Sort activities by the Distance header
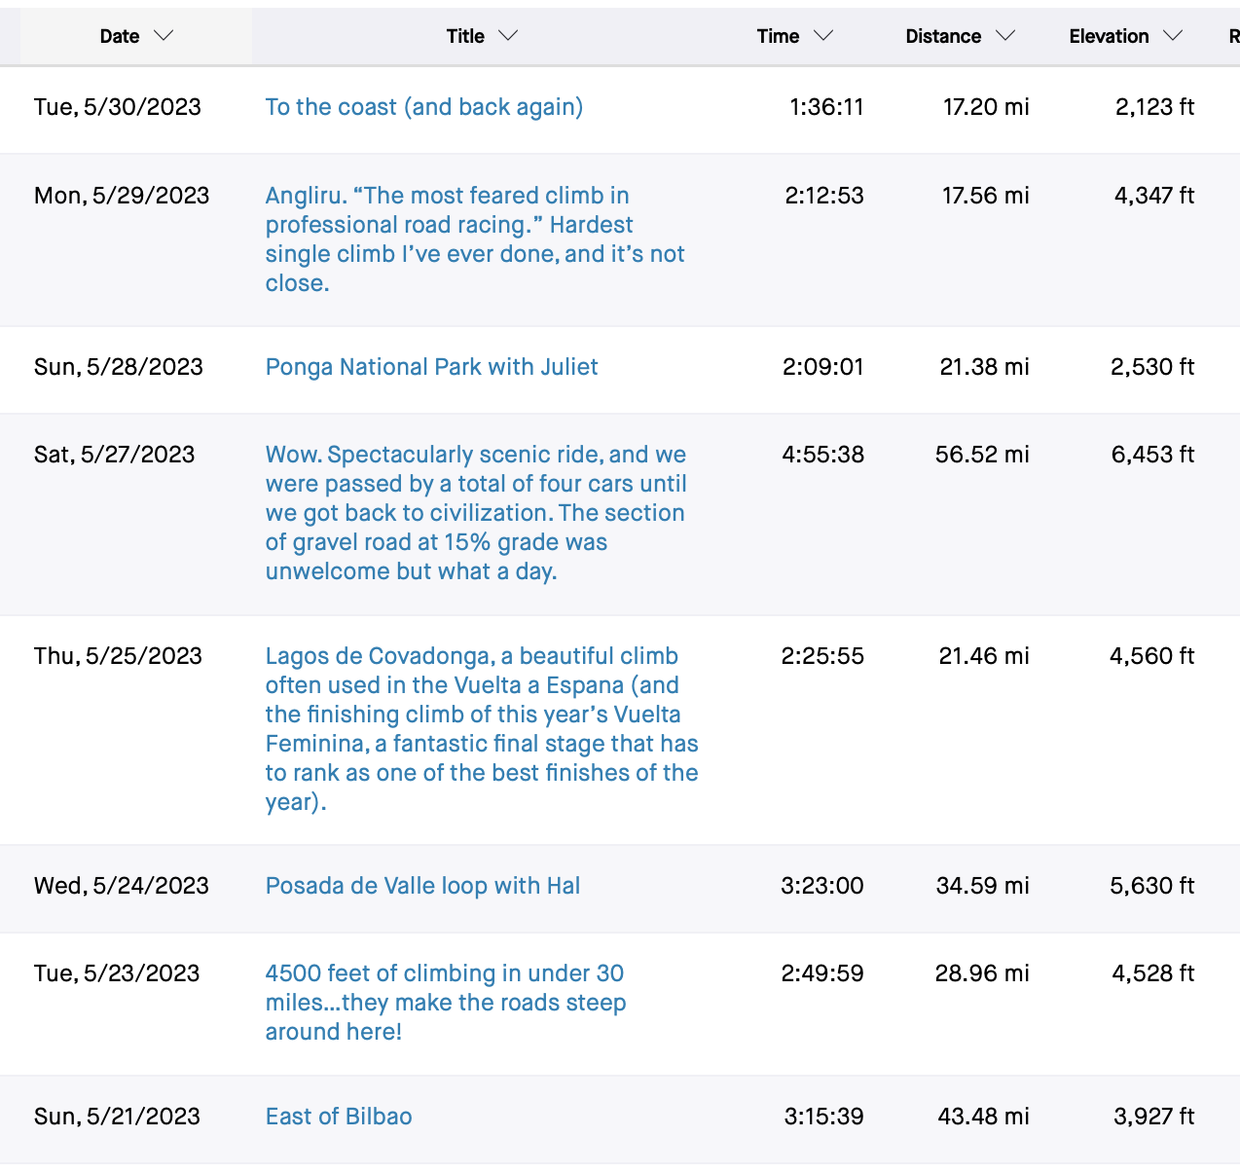The width and height of the screenshot is (1240, 1174). point(943,36)
